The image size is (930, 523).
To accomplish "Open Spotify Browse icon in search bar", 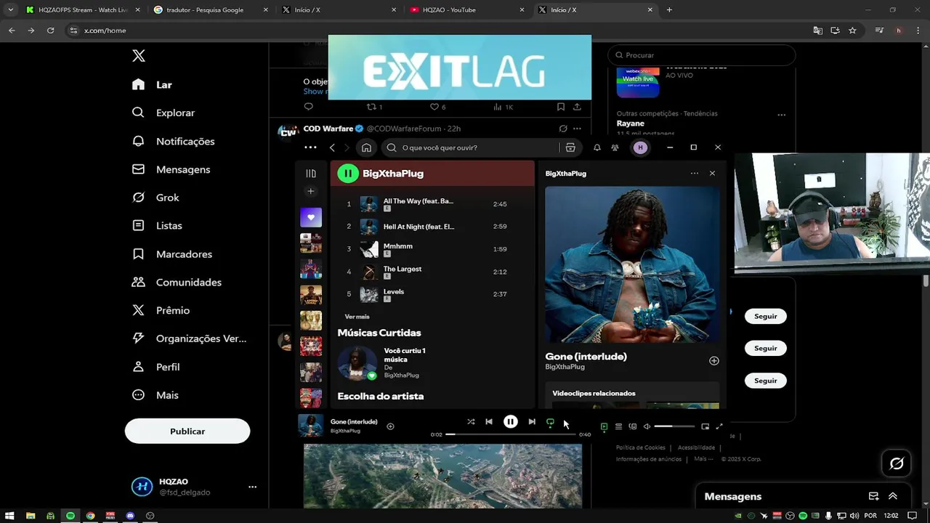I will pos(570,147).
